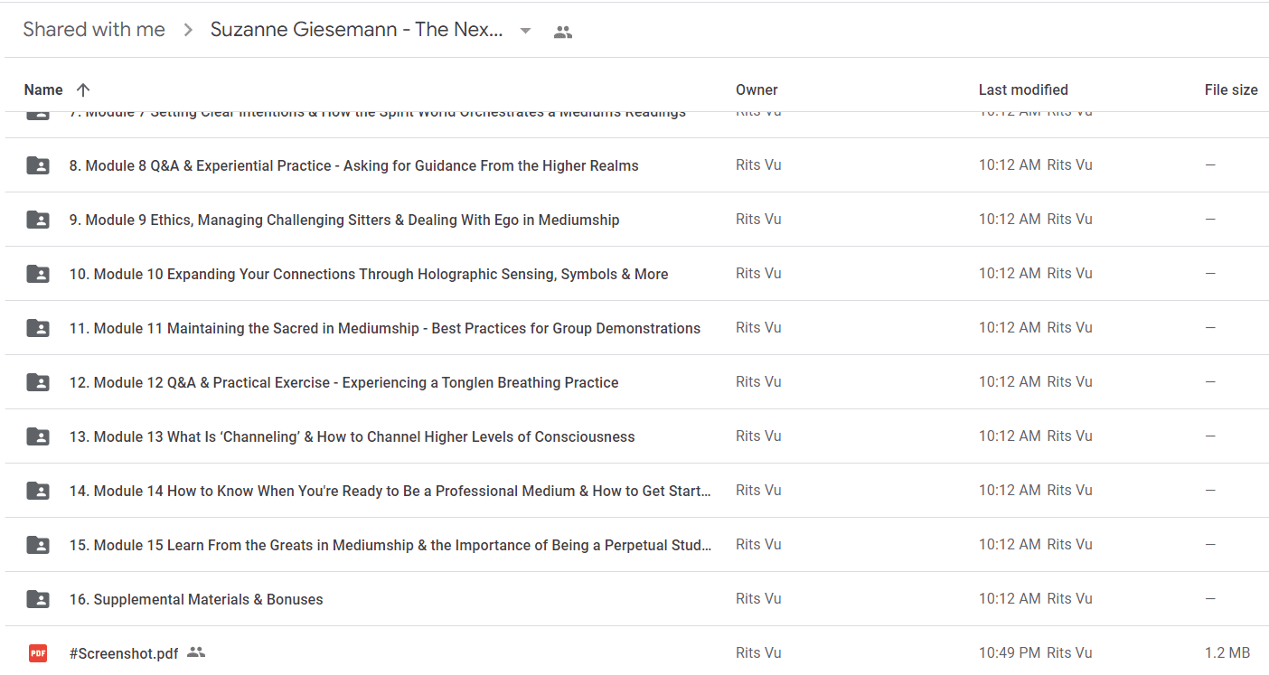Open the folder title dropdown arrow
The image size is (1269, 675).
525,31
